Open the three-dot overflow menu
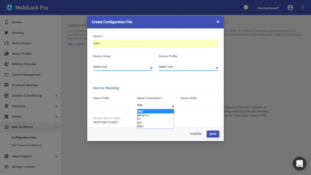The image size is (311, 175). [x=302, y=8]
